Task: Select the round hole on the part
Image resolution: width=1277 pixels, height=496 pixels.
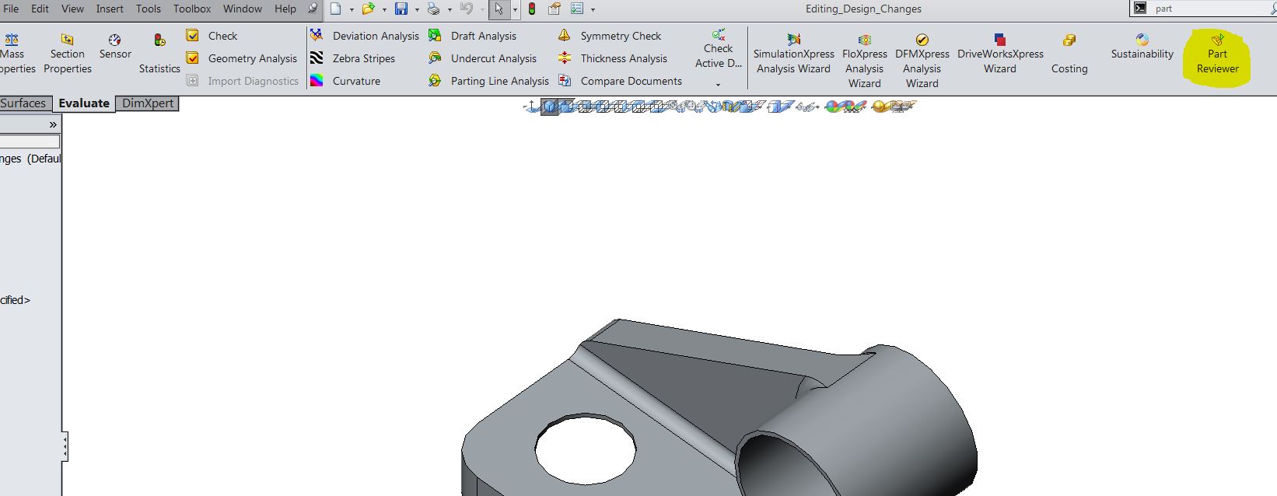Action: click(585, 449)
